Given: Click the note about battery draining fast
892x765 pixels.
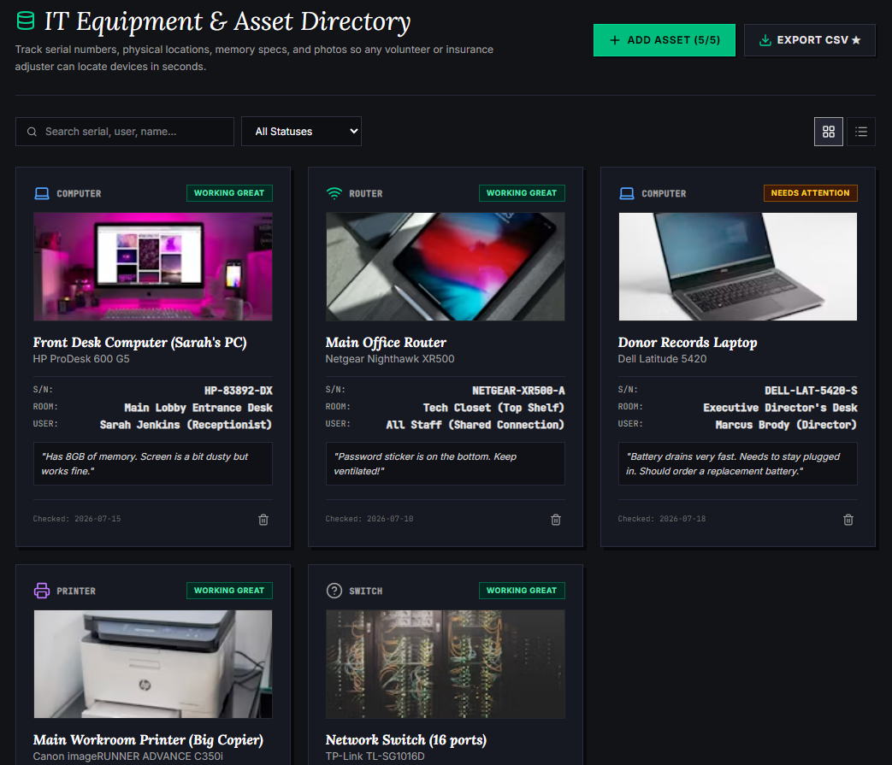Looking at the screenshot, I should click(738, 464).
